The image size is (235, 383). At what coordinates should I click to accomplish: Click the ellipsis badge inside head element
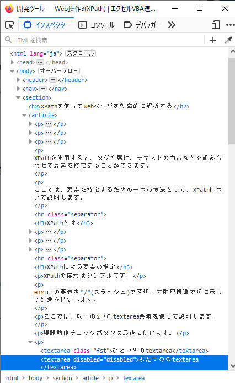pyautogui.click(x=40, y=62)
